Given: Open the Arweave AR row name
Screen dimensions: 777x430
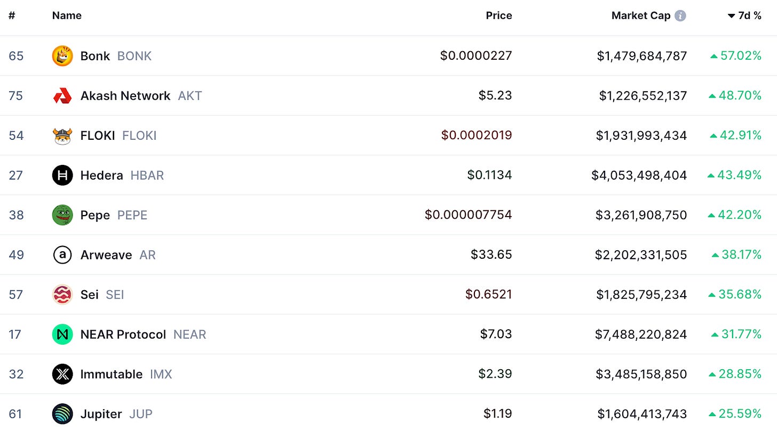Looking at the screenshot, I should (x=118, y=255).
